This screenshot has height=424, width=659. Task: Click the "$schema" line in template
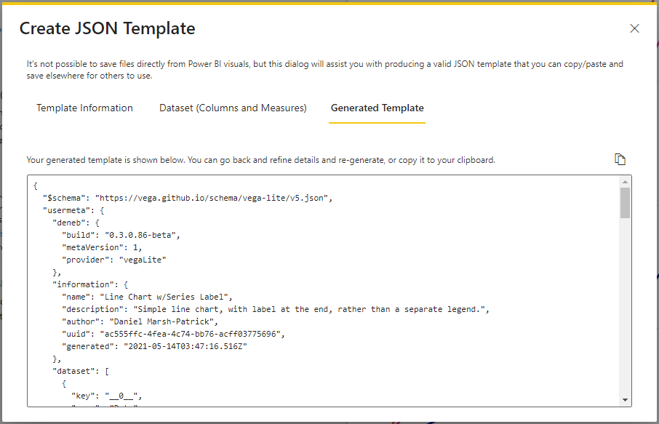(188, 198)
